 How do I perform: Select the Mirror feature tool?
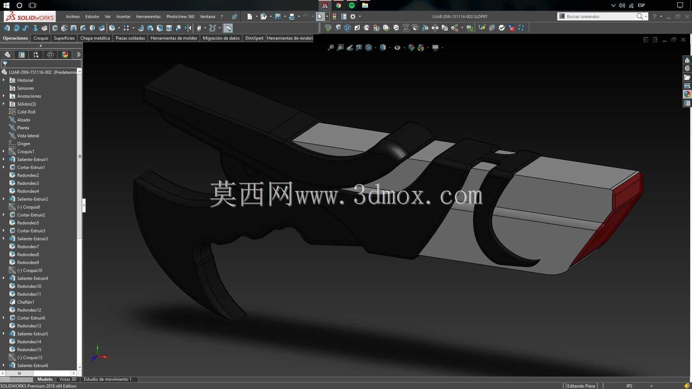188,28
